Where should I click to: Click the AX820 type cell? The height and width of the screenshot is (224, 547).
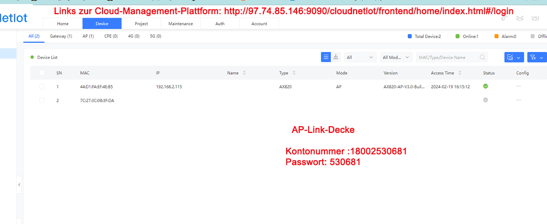pos(285,87)
